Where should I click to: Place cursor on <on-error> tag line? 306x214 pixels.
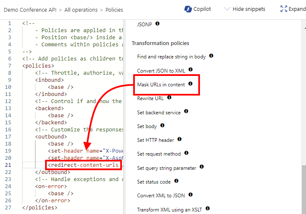(51, 186)
